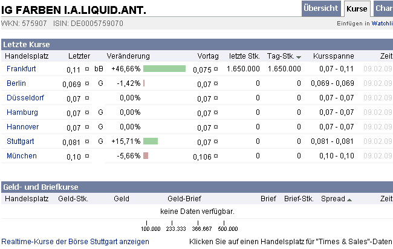Open the Frankfurt exchange link
Screen dimensions: 393x249
21,69
